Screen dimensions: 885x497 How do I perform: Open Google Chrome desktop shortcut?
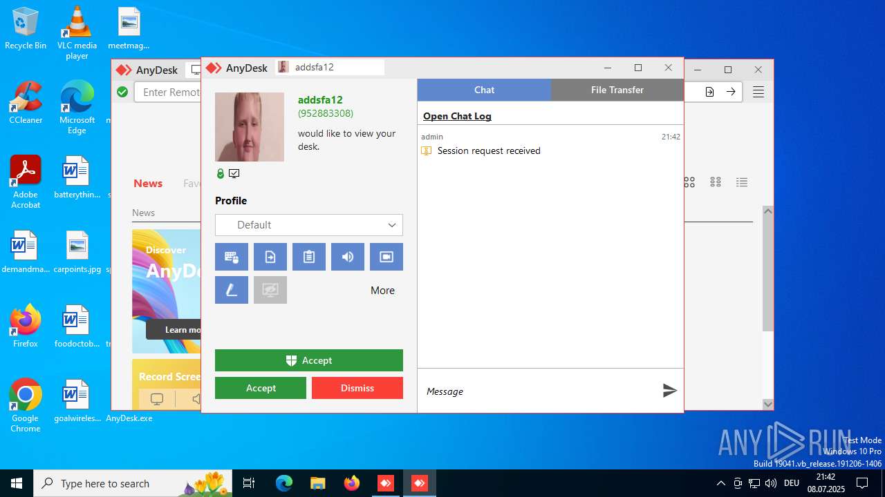[26, 406]
